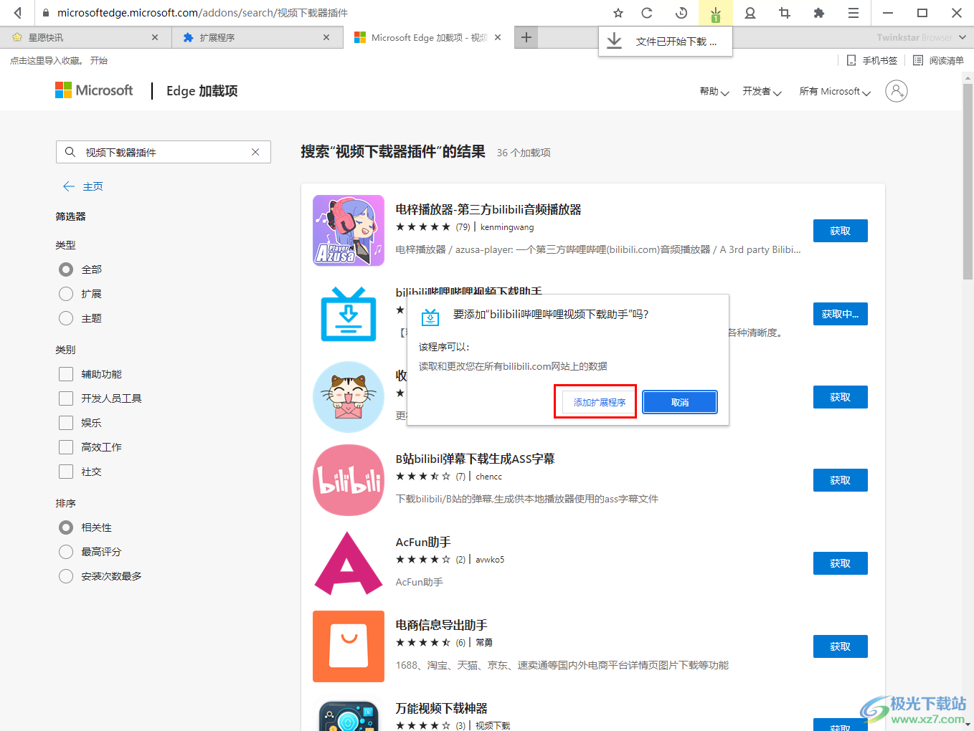Click the pink bilibili danmaku extension icon
Image resolution: width=974 pixels, height=731 pixels.
point(349,480)
